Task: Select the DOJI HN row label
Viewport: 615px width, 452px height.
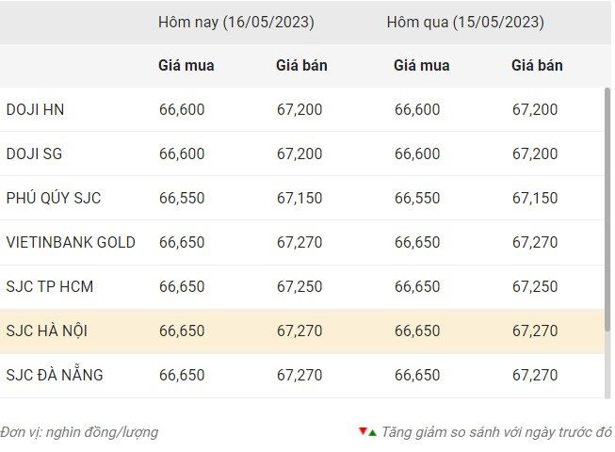Action: 35,110
